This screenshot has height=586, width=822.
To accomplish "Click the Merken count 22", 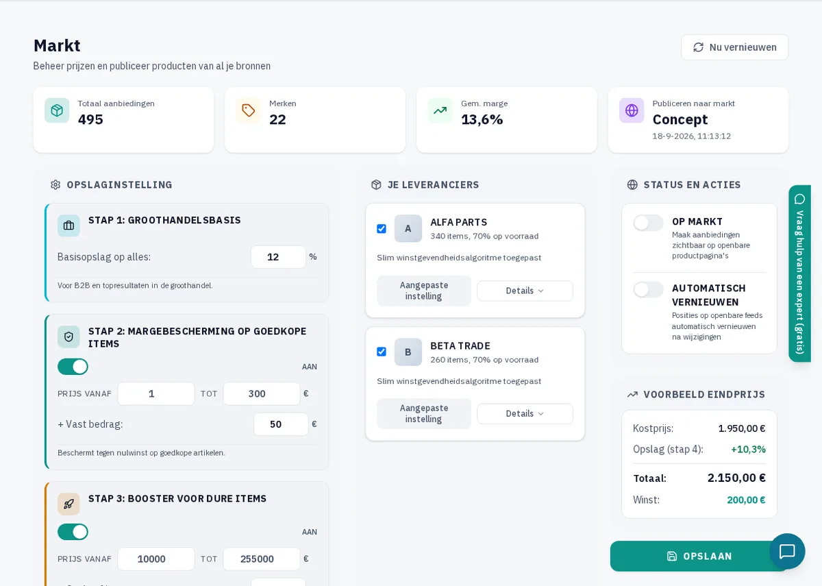I will (x=277, y=119).
